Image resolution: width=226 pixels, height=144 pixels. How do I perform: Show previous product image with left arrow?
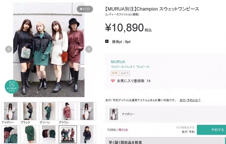pos(9,49)
